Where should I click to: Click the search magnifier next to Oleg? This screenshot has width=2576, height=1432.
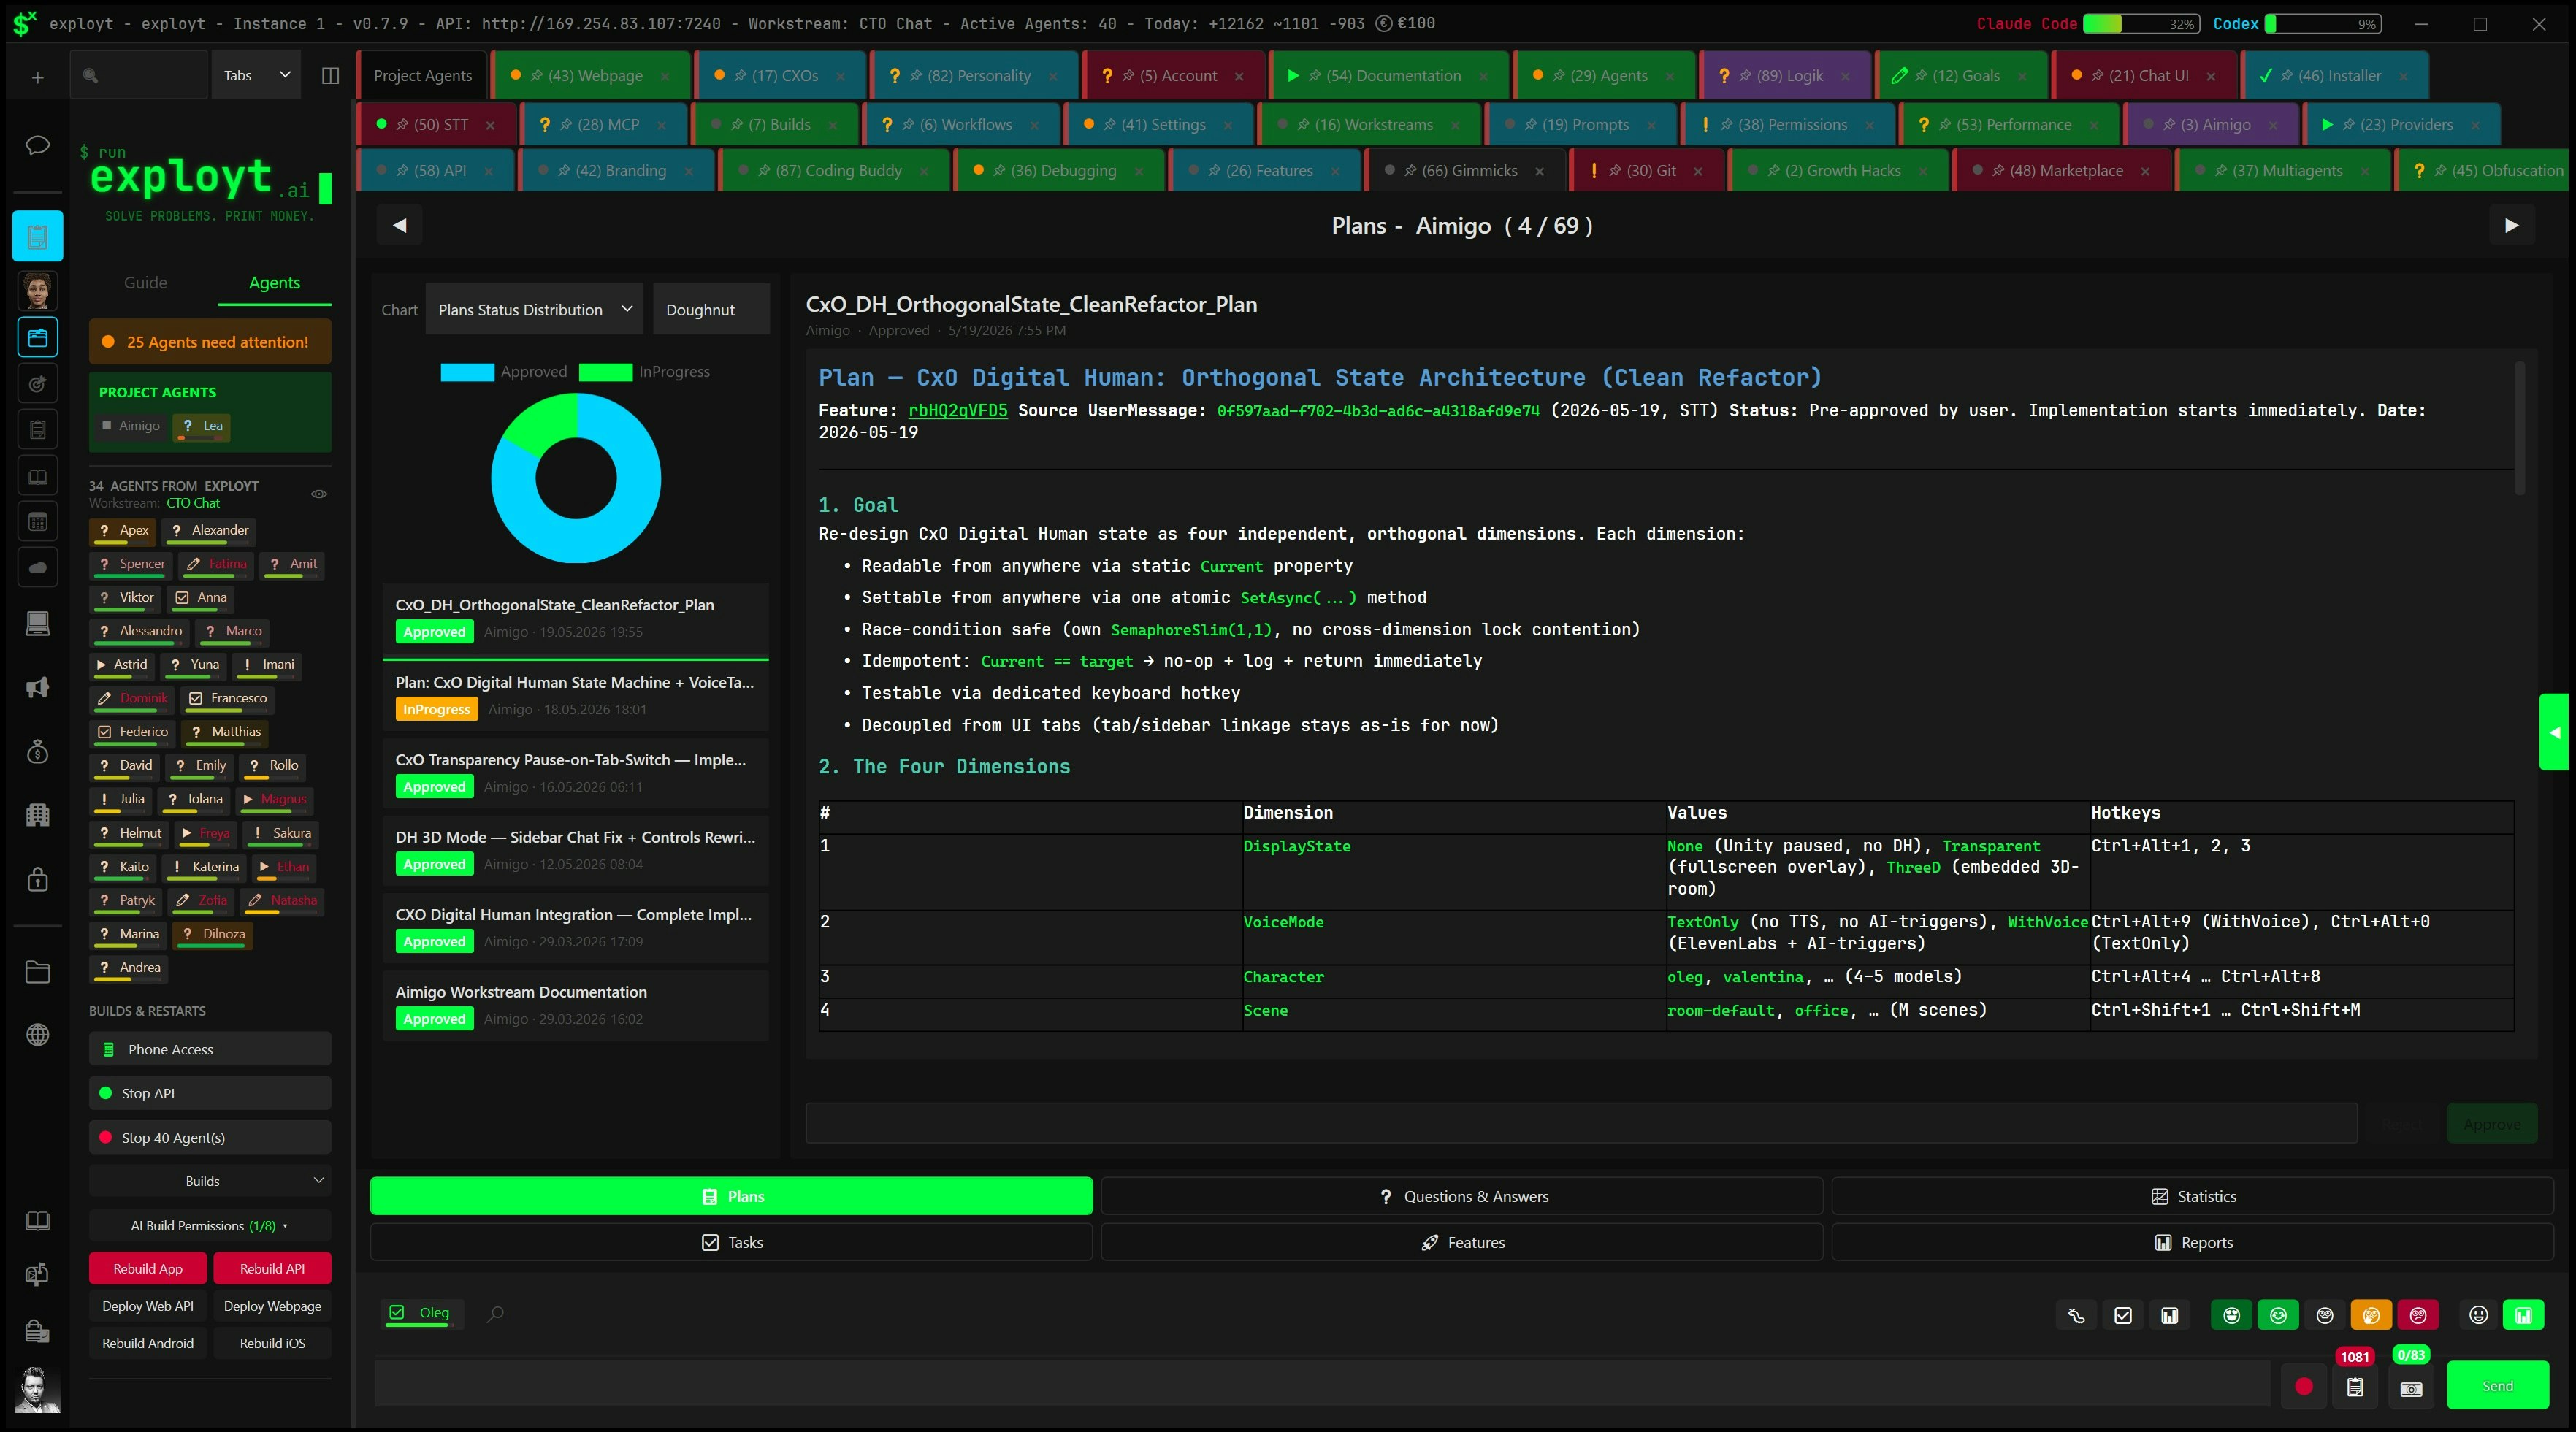click(x=495, y=1314)
